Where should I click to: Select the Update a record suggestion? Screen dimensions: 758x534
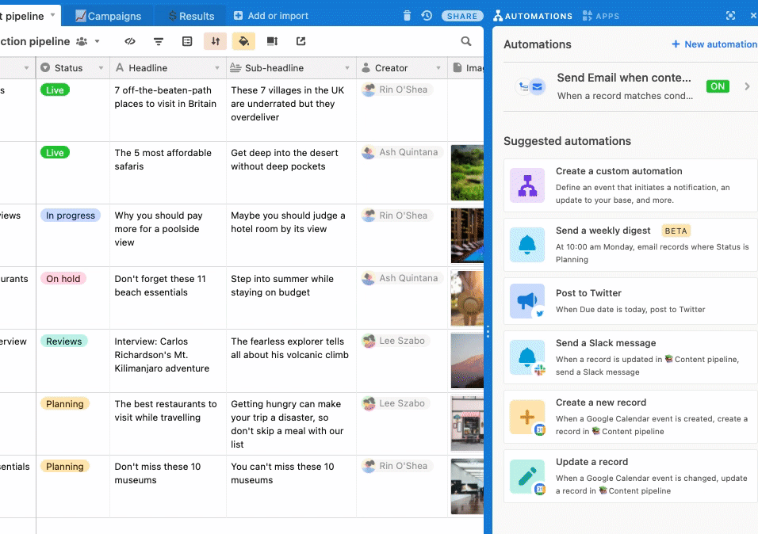tap(630, 476)
